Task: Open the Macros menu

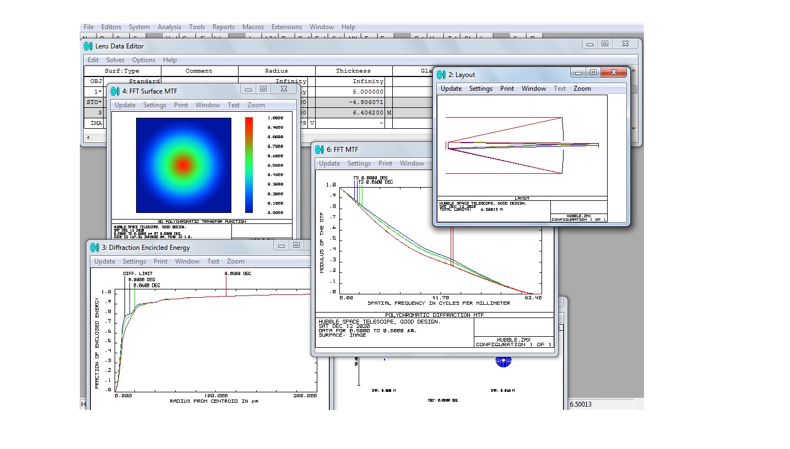Action: (x=253, y=27)
